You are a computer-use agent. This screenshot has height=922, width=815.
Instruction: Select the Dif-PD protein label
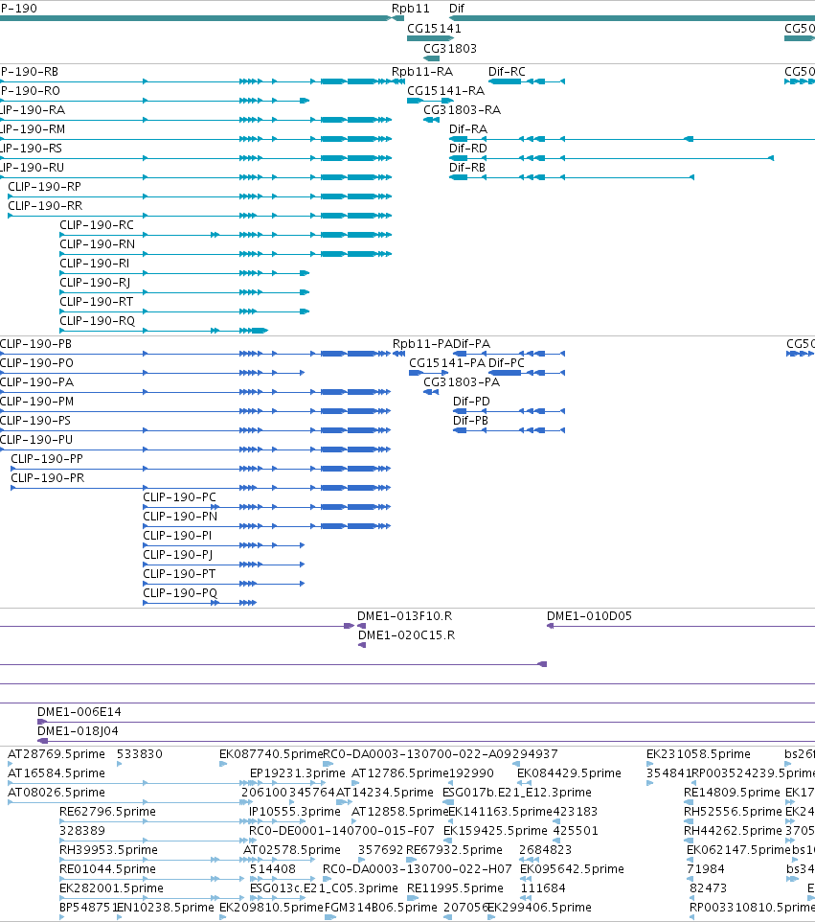(471, 401)
